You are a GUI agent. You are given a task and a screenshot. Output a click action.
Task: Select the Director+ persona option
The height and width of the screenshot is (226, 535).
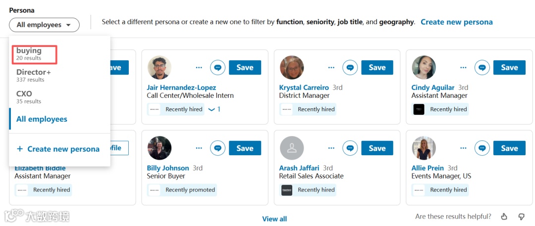point(34,75)
